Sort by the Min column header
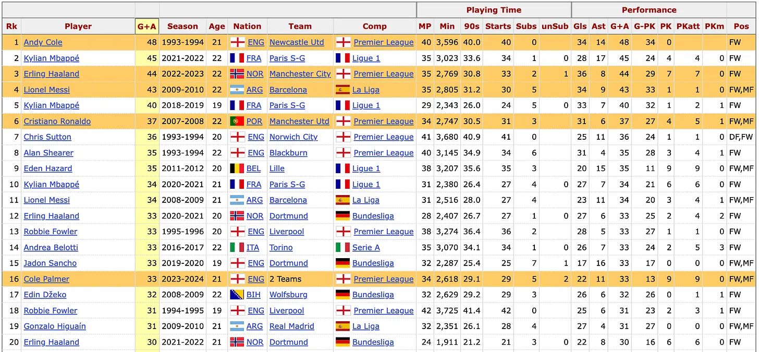 point(447,26)
